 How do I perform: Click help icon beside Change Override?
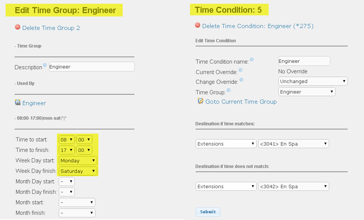click(241, 80)
